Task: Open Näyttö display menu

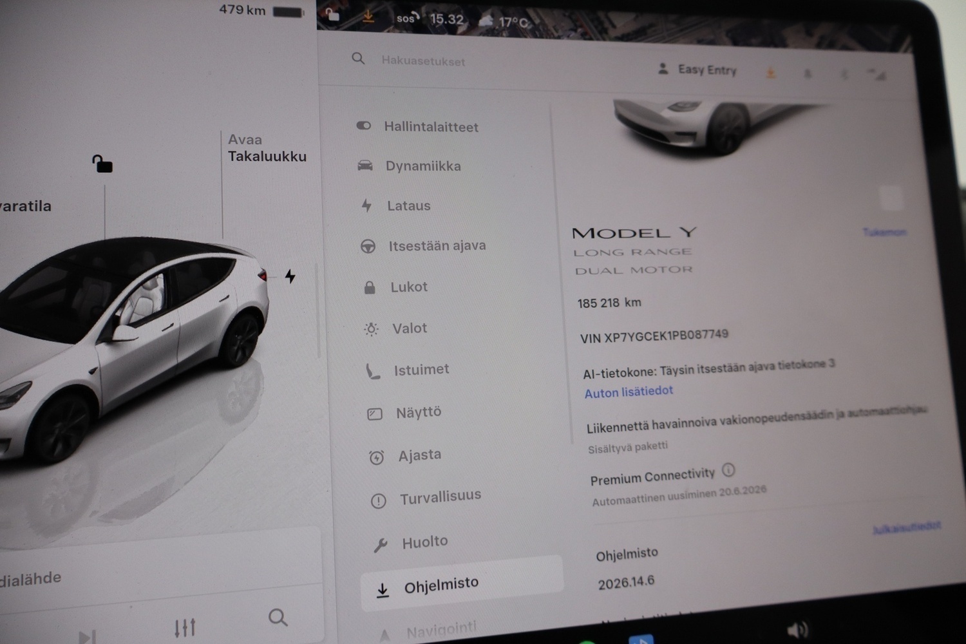Action: [x=419, y=412]
